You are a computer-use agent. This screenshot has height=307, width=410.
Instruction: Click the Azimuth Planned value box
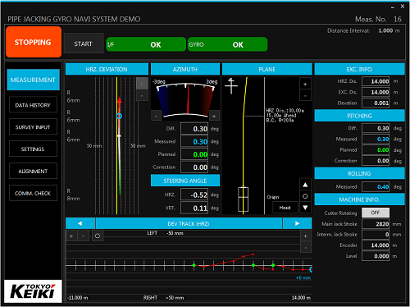pyautogui.click(x=194, y=154)
